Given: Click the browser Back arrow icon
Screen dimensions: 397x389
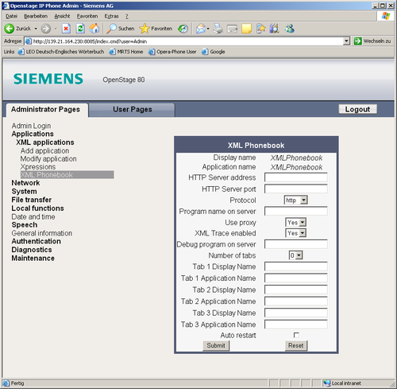Looking at the screenshot, I should tap(10, 29).
